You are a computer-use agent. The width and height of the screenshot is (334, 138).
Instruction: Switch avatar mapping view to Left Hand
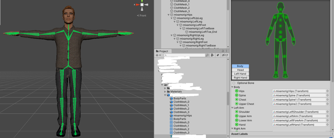coord(240,74)
